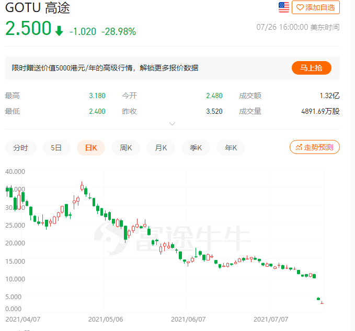Image resolution: width=355 pixels, height=331 pixels.
Task: Click the latest candlestick at chart's right end
Action: pos(322,302)
